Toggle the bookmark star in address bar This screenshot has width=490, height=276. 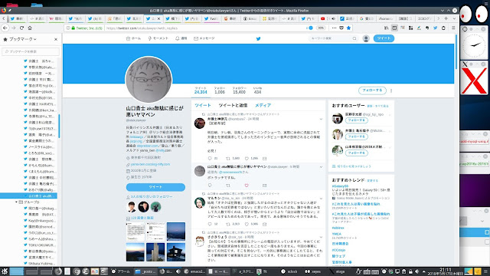[349, 28]
